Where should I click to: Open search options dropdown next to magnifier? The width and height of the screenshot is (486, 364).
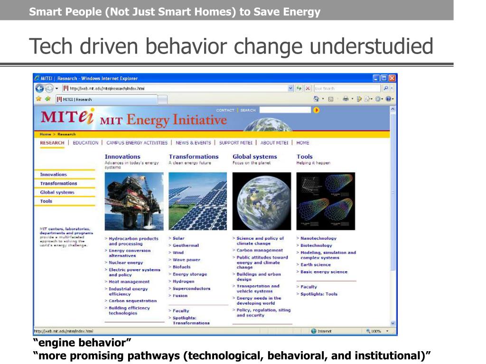[392, 89]
